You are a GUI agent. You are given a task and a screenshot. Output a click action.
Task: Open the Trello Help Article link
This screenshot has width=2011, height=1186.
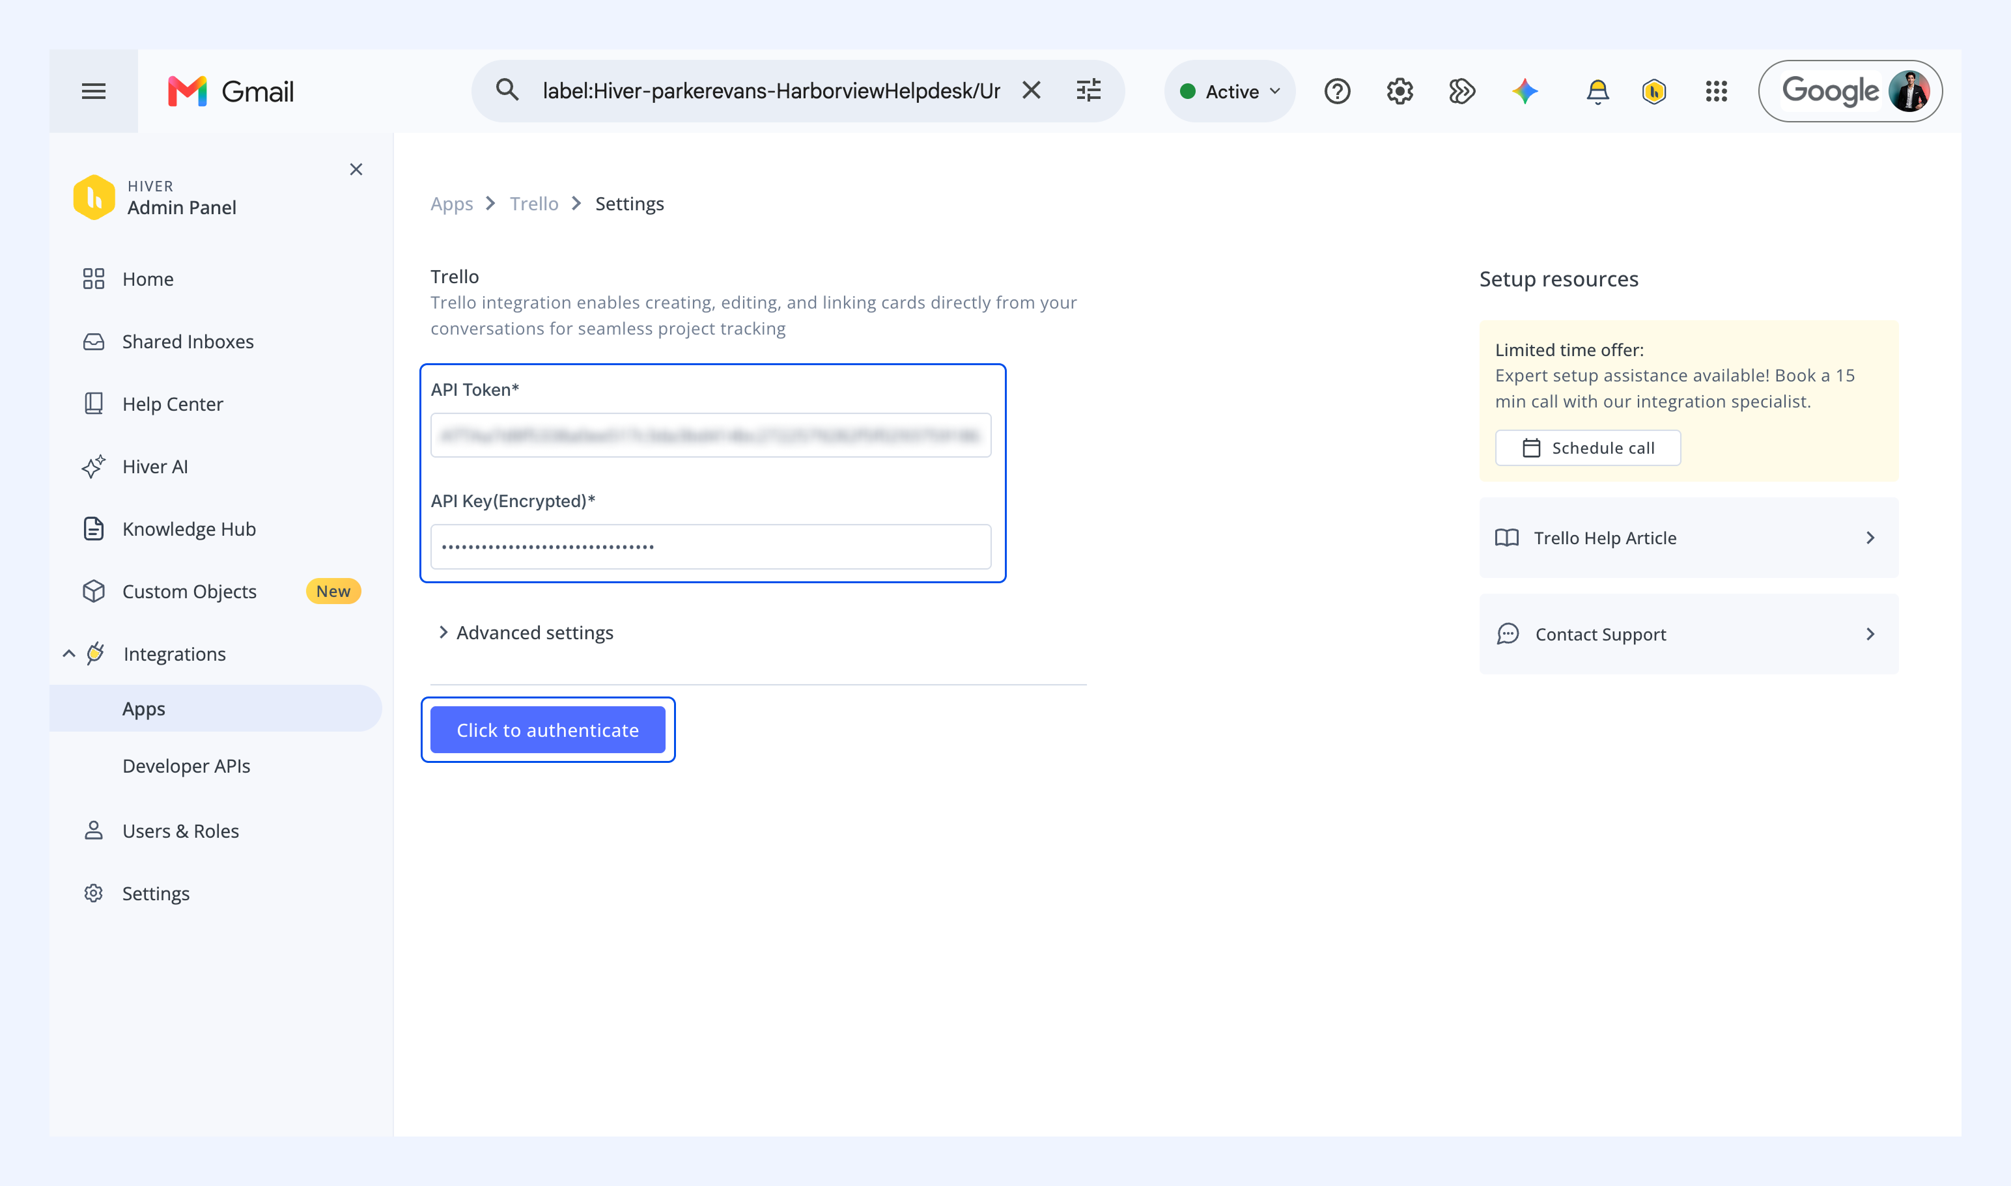[1689, 538]
